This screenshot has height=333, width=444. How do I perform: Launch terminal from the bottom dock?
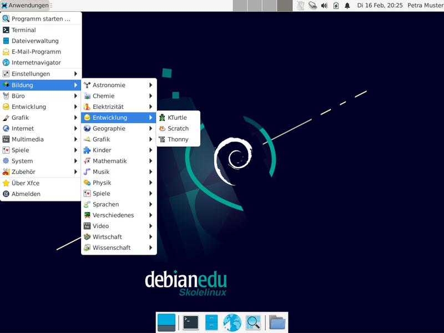[191, 322]
